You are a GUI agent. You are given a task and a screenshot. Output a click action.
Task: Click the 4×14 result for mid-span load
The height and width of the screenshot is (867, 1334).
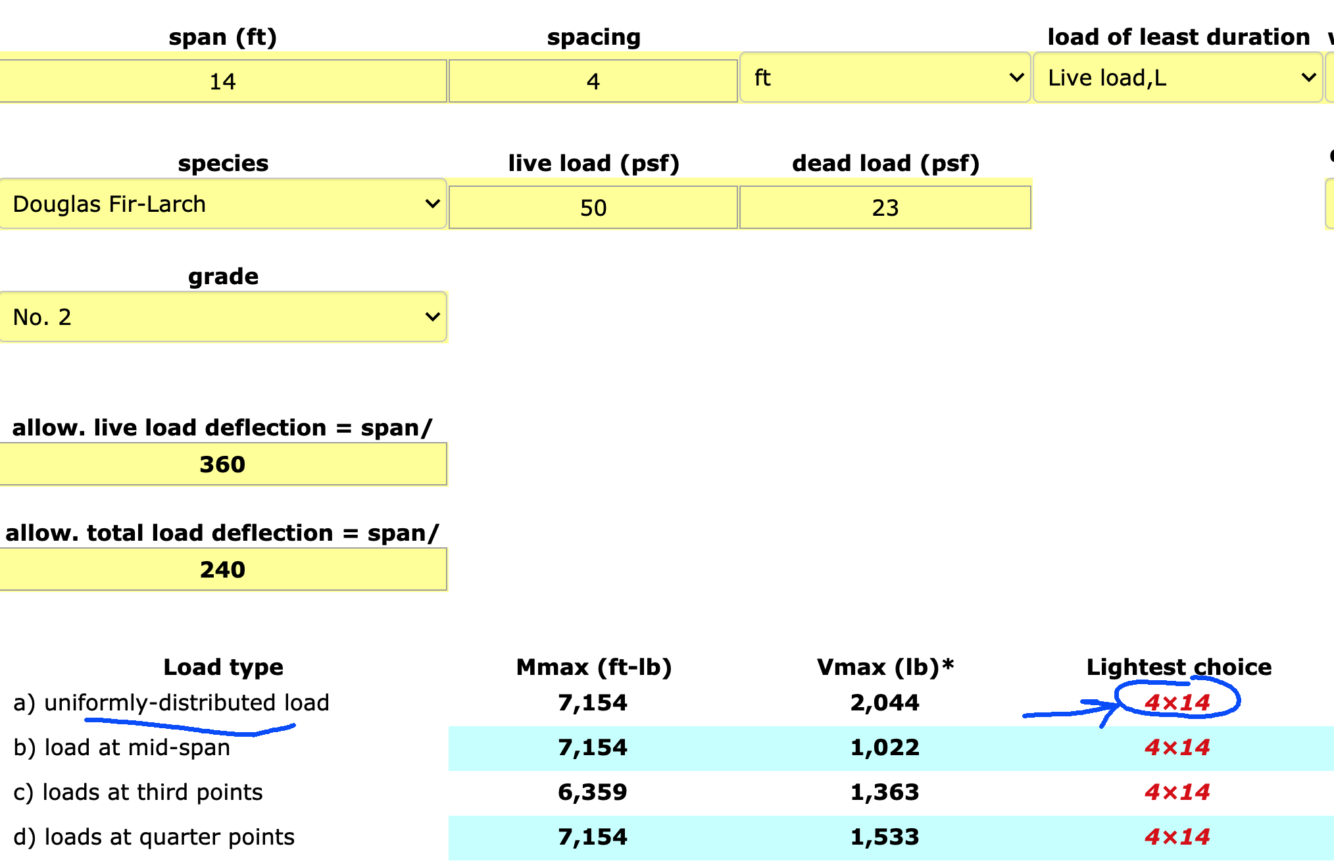coord(1177,747)
